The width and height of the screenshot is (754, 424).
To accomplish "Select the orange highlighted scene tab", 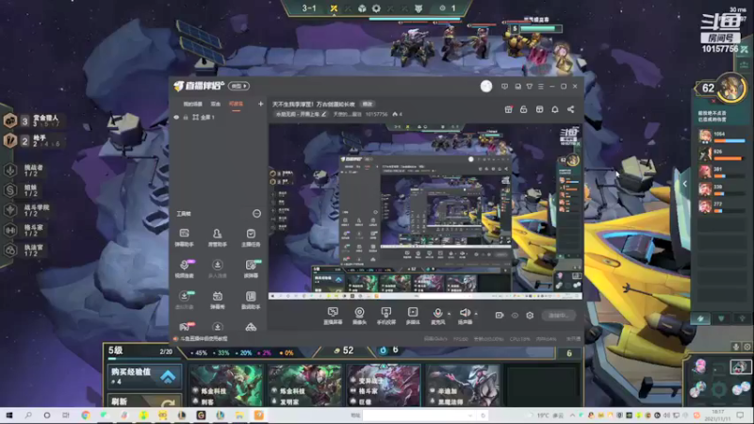I will coord(236,104).
